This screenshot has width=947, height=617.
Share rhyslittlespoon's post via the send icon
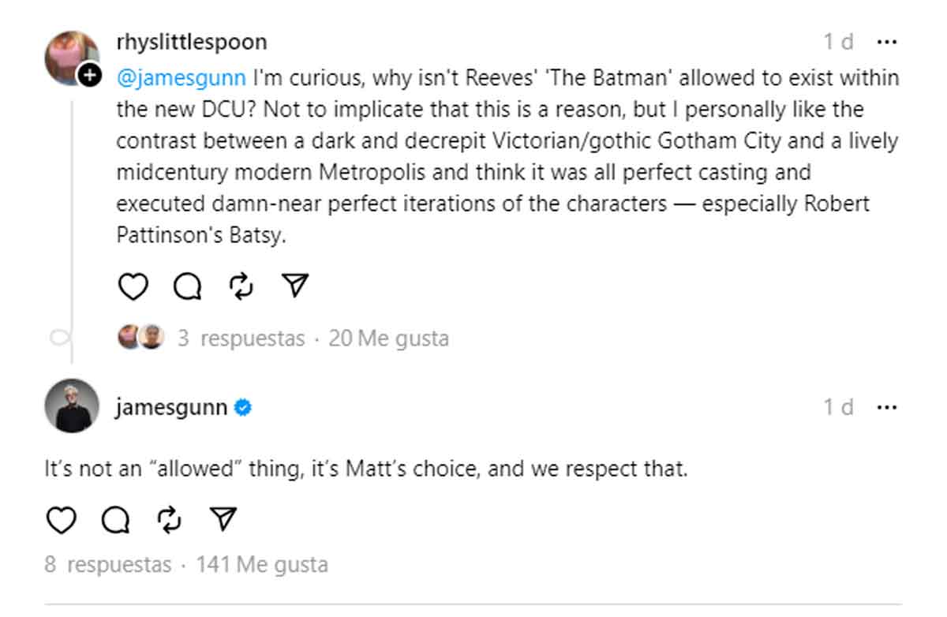pyautogui.click(x=294, y=286)
